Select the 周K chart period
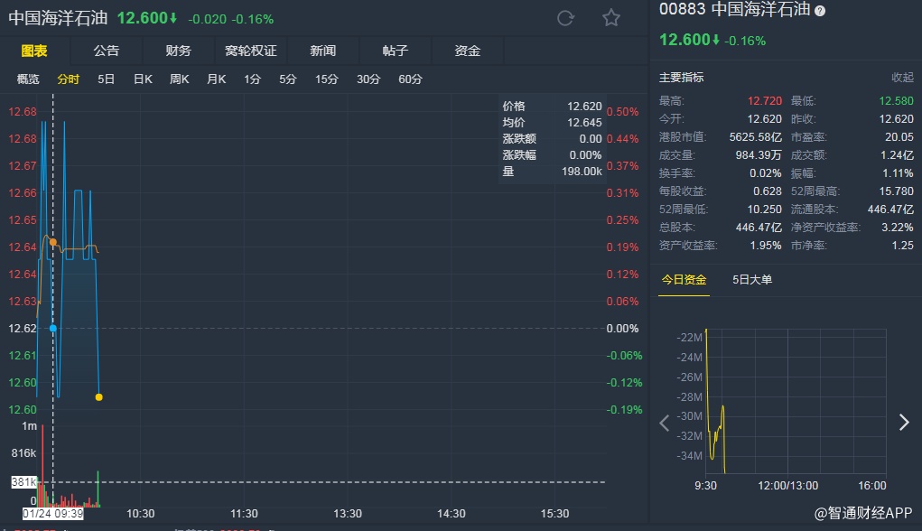This screenshot has width=922, height=531. (179, 79)
